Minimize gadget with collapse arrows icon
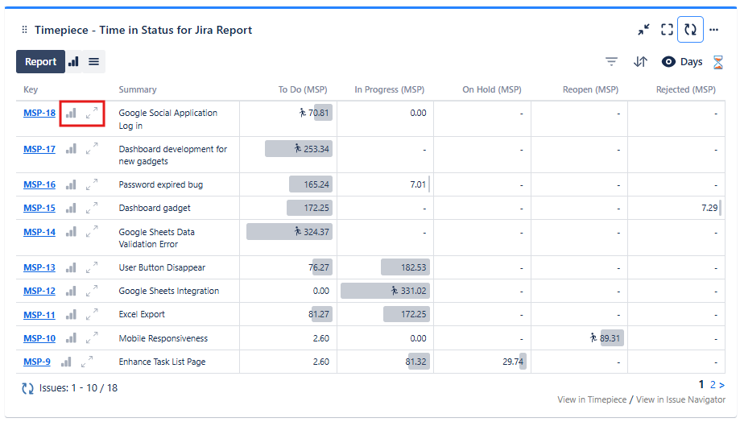Viewport: 740px width, 422px height. [643, 30]
